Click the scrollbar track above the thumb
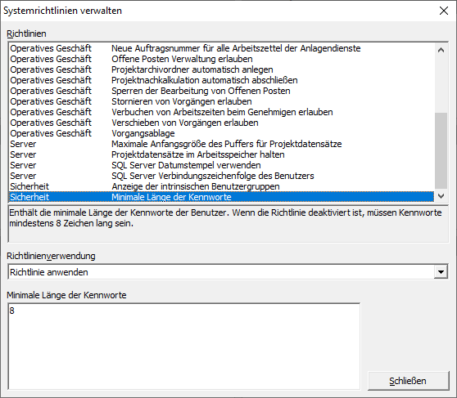Viewport: 457px width, 398px height. 441,84
